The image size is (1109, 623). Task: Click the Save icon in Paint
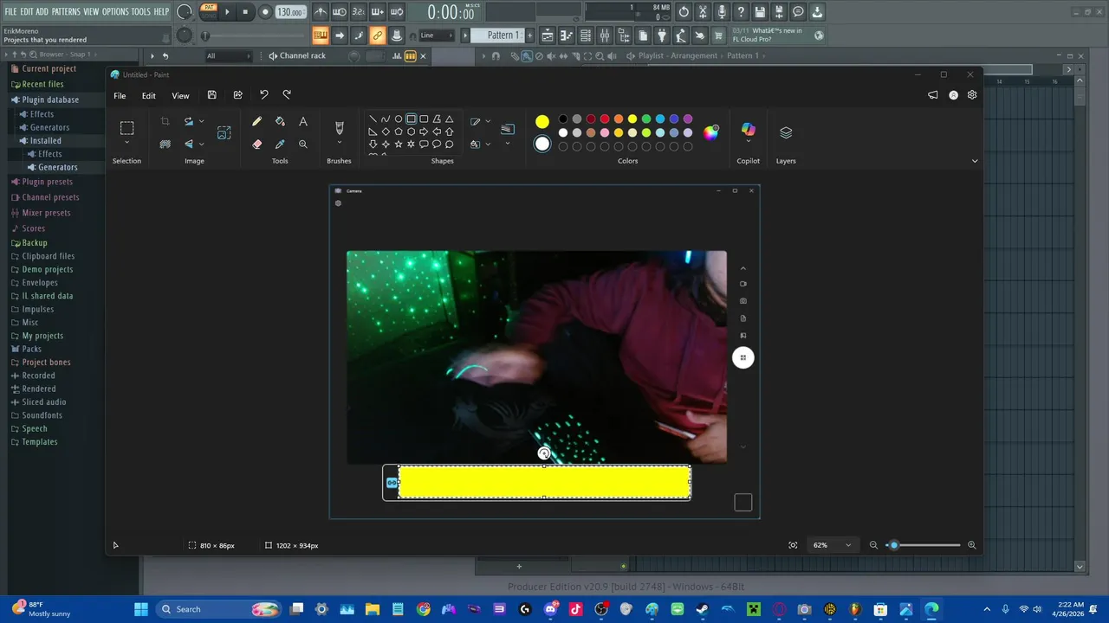tap(211, 95)
